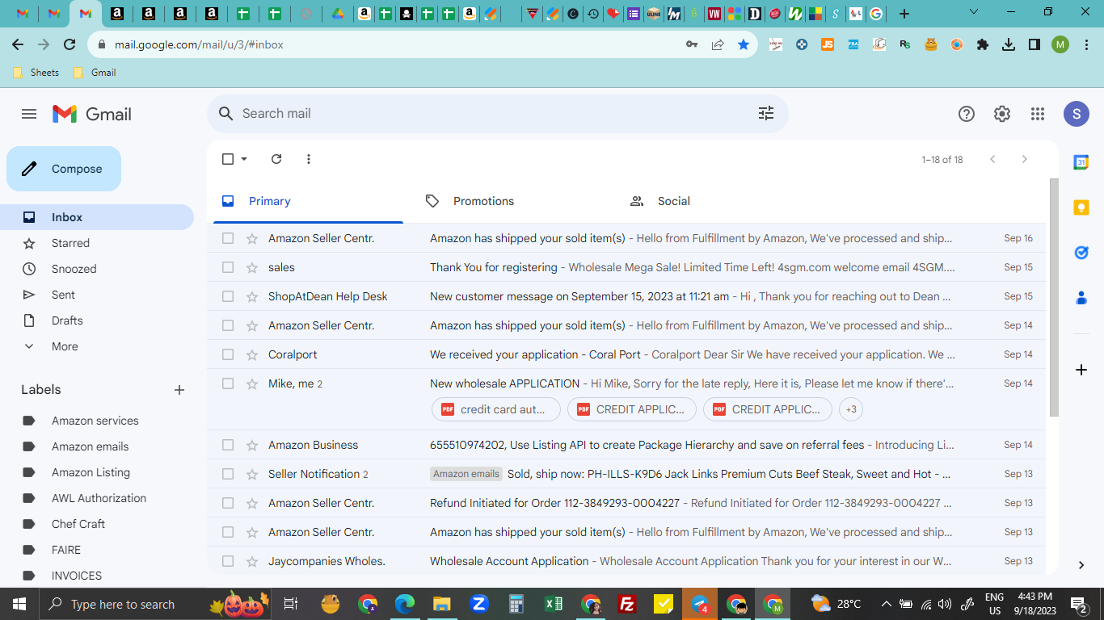Open File Explorer from the taskbar
This screenshot has width=1104, height=620.
click(441, 604)
